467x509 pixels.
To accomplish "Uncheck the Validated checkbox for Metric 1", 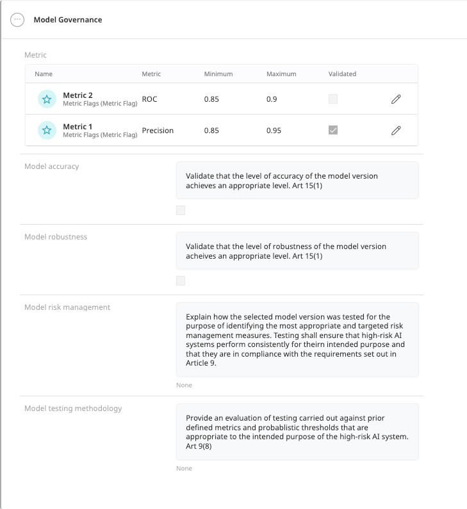I will click(x=333, y=130).
